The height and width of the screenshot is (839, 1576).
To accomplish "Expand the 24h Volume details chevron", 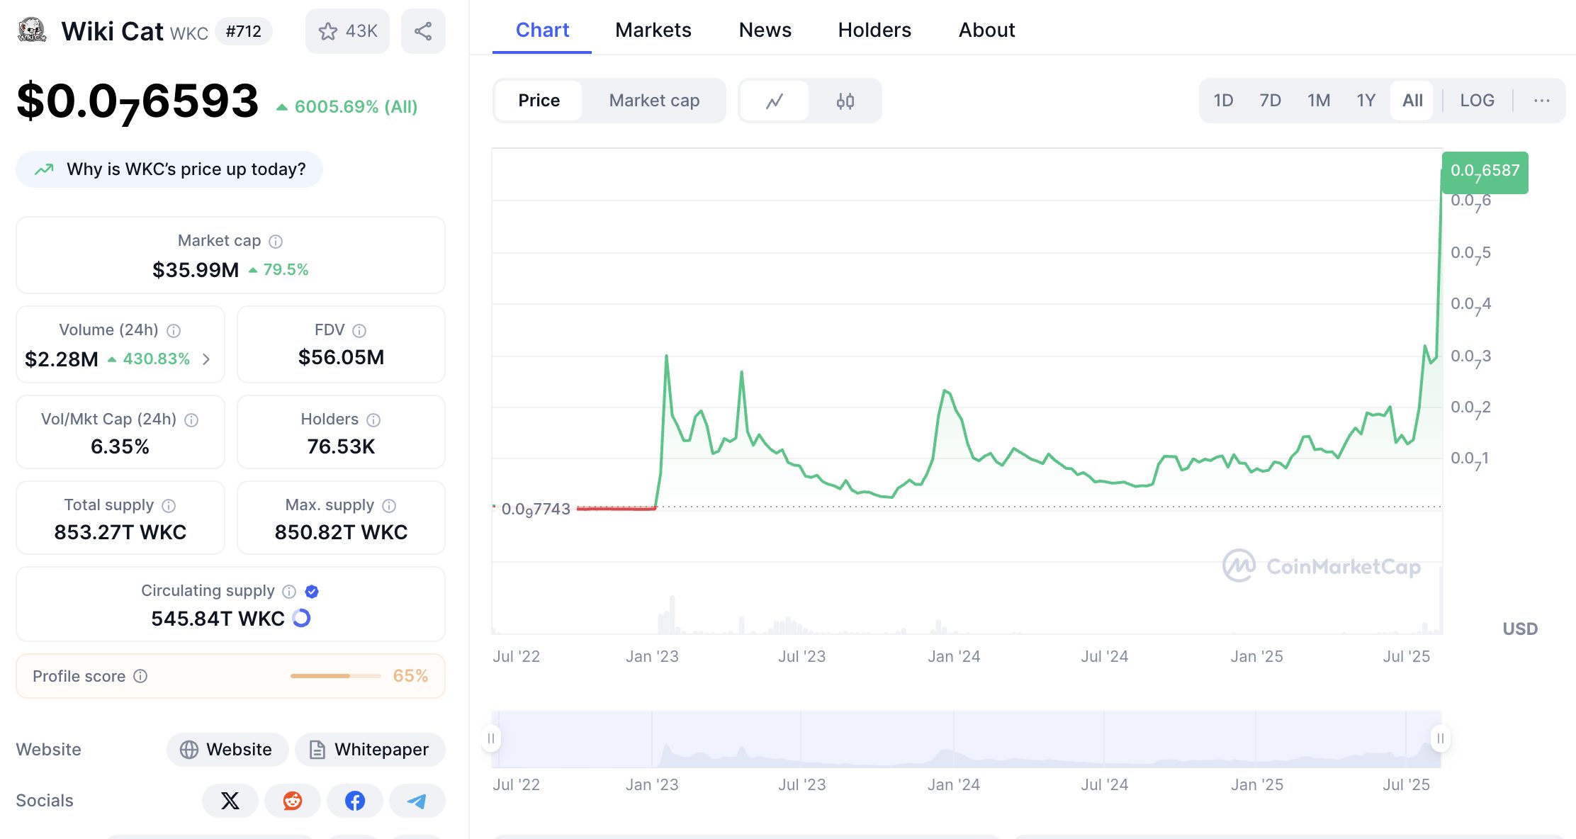I will pos(206,359).
